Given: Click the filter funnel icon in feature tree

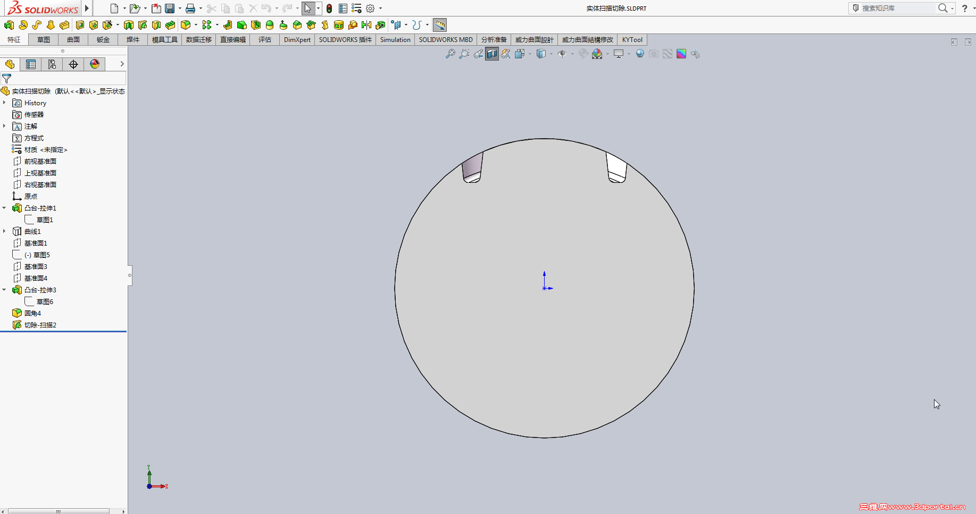Looking at the screenshot, I should click(7, 79).
